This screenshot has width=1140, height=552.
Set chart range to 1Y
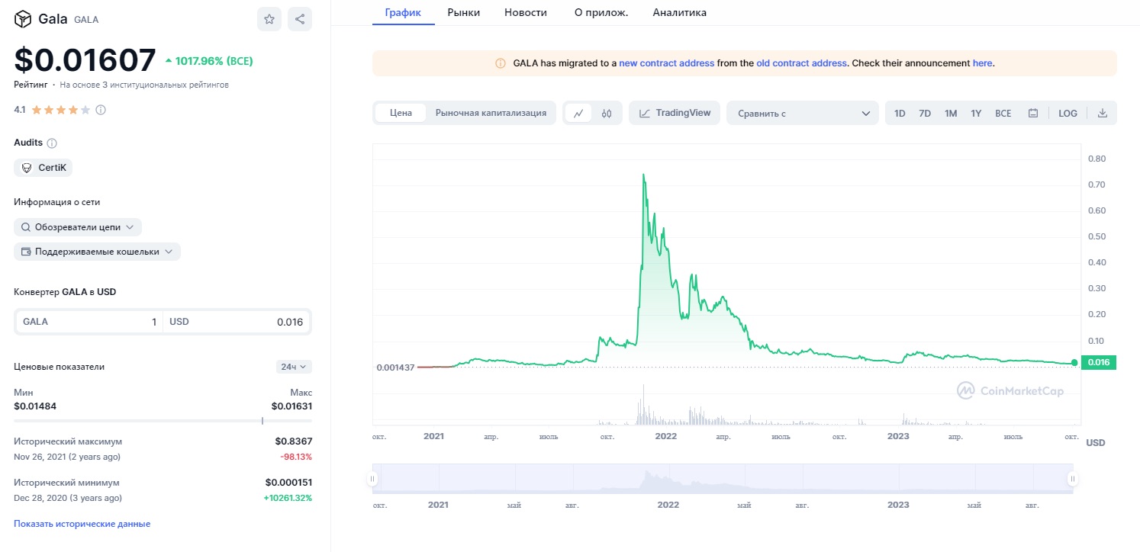click(x=976, y=113)
